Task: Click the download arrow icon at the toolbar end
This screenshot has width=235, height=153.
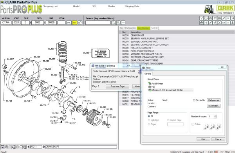Action: pos(232,23)
